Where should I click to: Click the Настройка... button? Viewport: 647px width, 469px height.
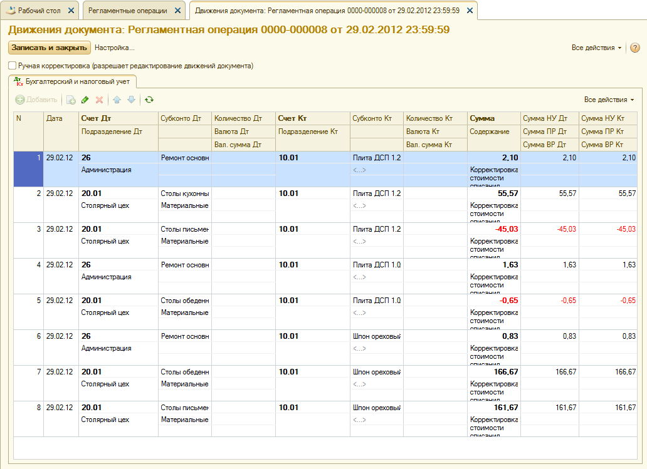pos(114,48)
